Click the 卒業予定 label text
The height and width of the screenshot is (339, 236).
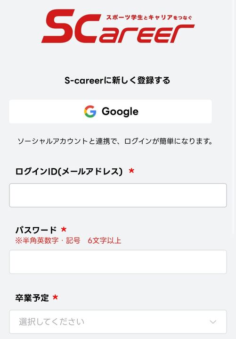[32, 298]
